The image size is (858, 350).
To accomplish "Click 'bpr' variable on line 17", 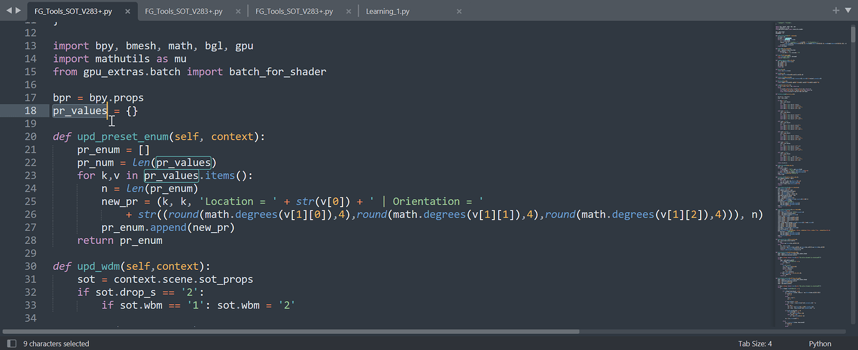I will (62, 97).
